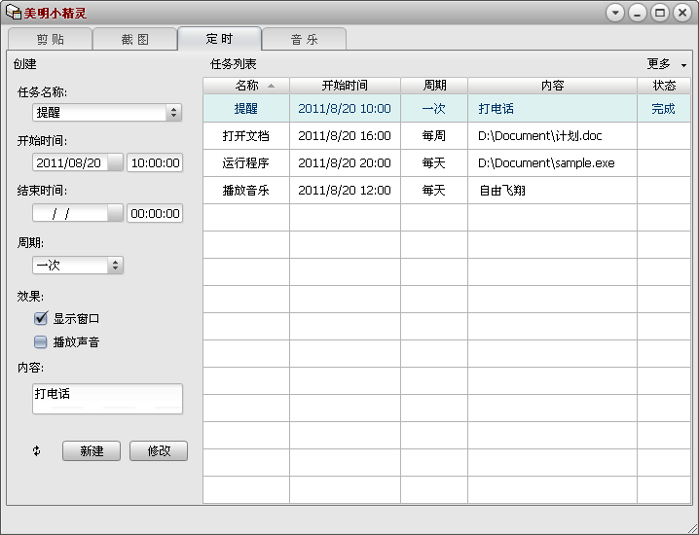Click the 完成 status cell

pyautogui.click(x=664, y=108)
